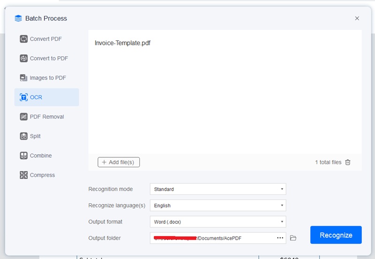Viewport: 375px width, 259px height.
Task: Select the Invoice-Template.pdf file row
Action: click(x=225, y=43)
